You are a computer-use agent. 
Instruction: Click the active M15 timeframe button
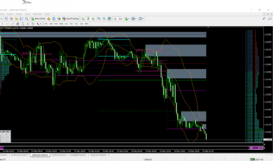point(56,24)
